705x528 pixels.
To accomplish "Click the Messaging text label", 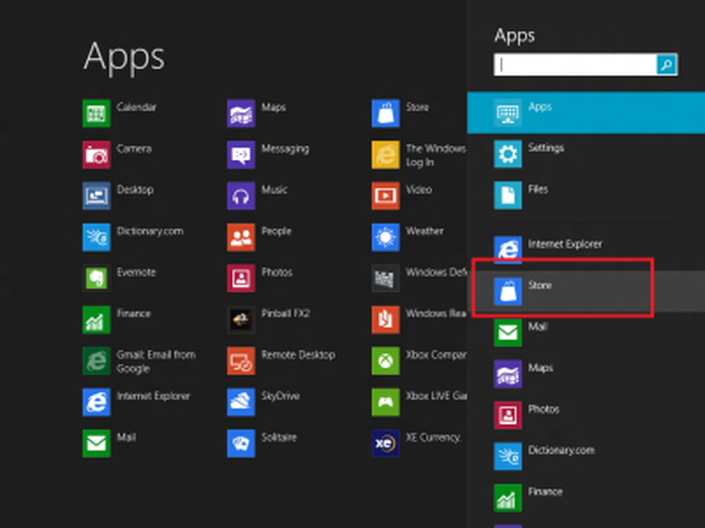I will (x=285, y=149).
